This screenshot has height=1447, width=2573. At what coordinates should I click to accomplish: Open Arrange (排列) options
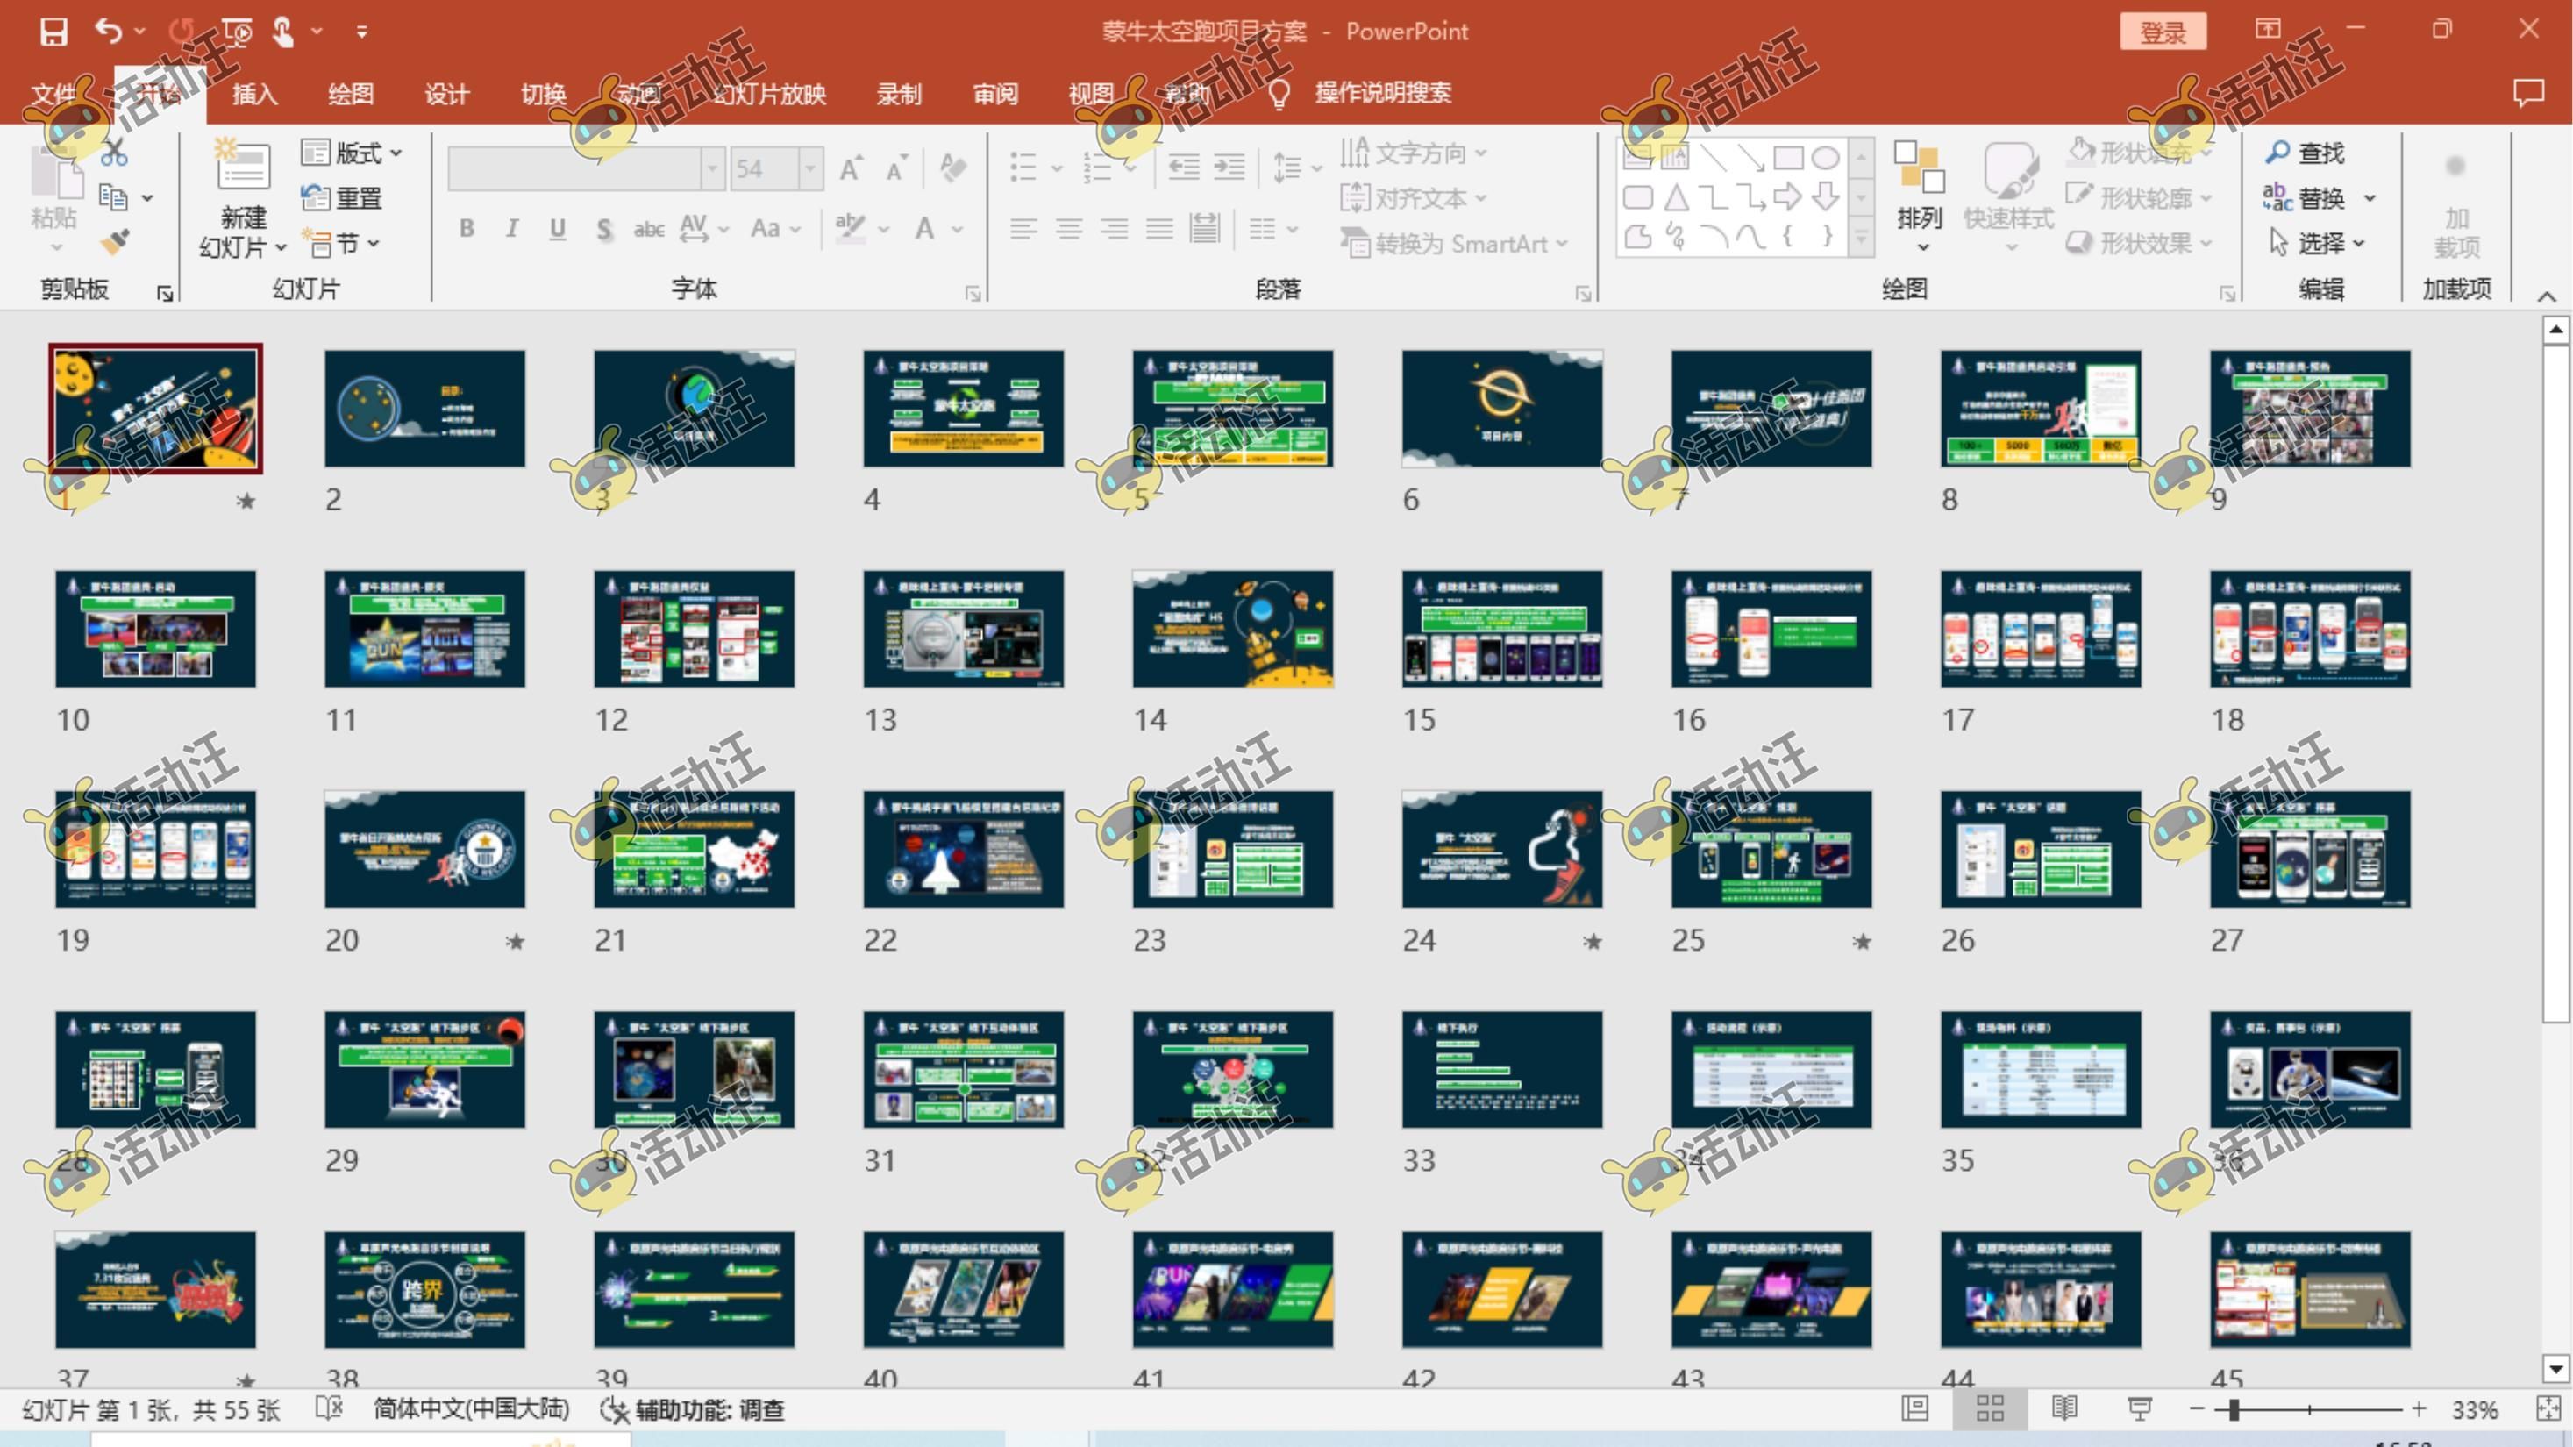tap(1919, 196)
